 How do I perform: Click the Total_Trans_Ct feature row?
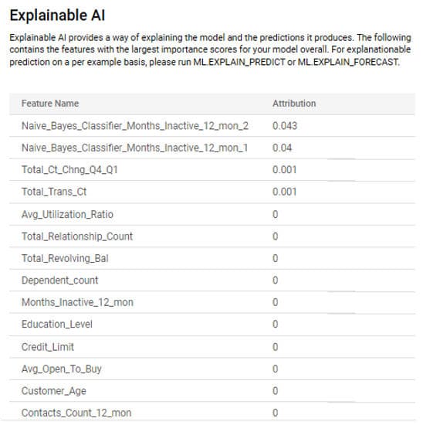212,192
